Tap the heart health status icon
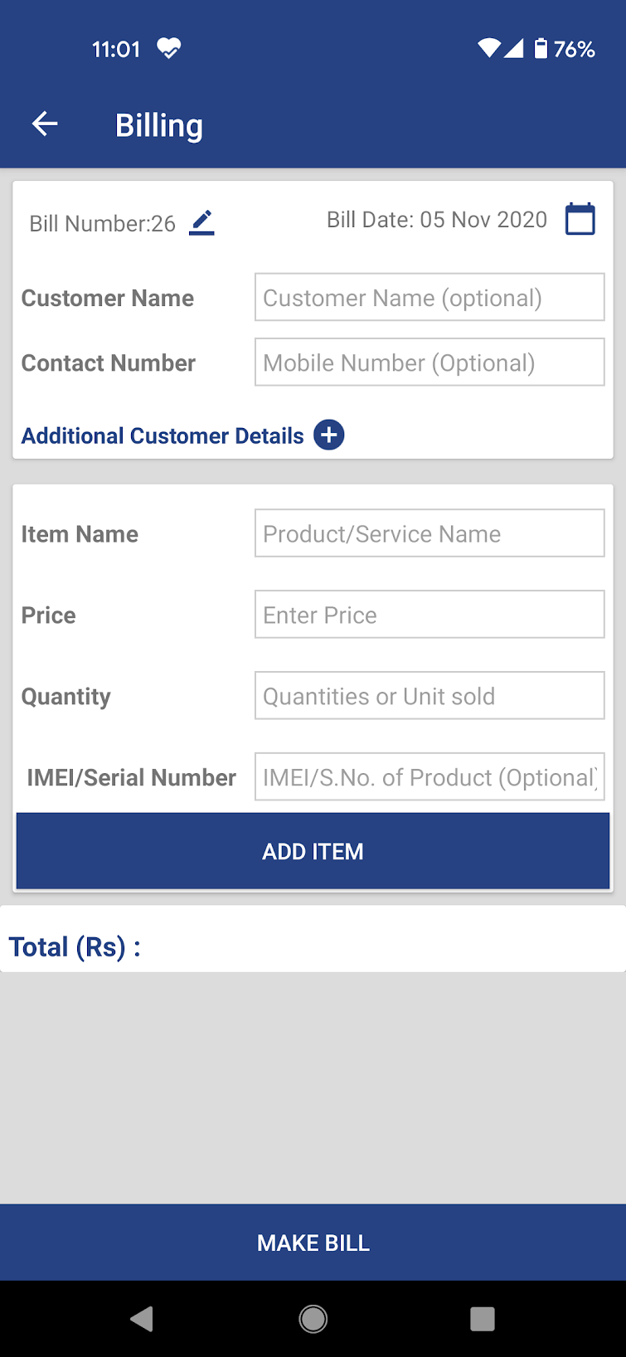 (x=169, y=49)
